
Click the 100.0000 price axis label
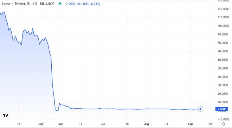[x=224, y=26]
